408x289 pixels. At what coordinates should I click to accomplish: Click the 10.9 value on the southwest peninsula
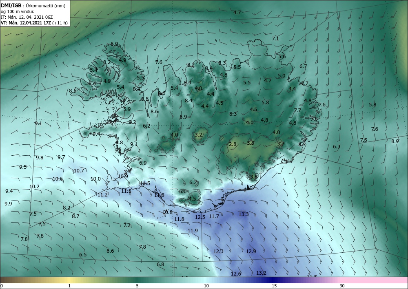(x=123, y=176)
